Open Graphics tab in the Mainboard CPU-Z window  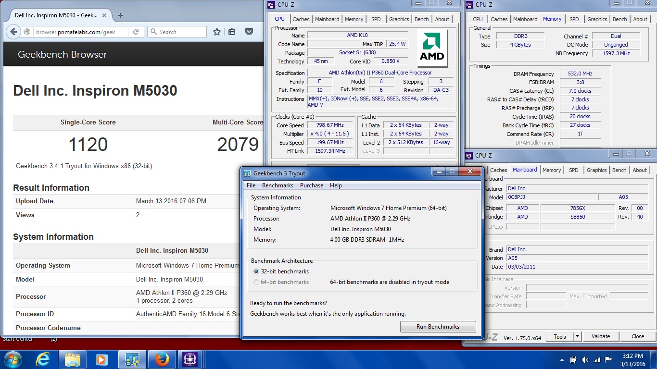597,170
